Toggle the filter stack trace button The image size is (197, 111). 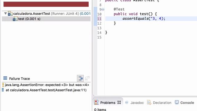(80, 78)
